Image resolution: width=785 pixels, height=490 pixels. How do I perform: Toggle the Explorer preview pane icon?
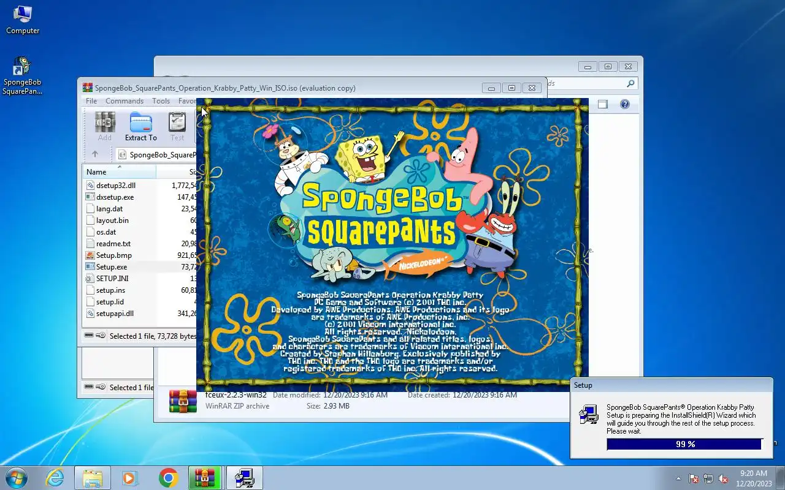point(603,104)
